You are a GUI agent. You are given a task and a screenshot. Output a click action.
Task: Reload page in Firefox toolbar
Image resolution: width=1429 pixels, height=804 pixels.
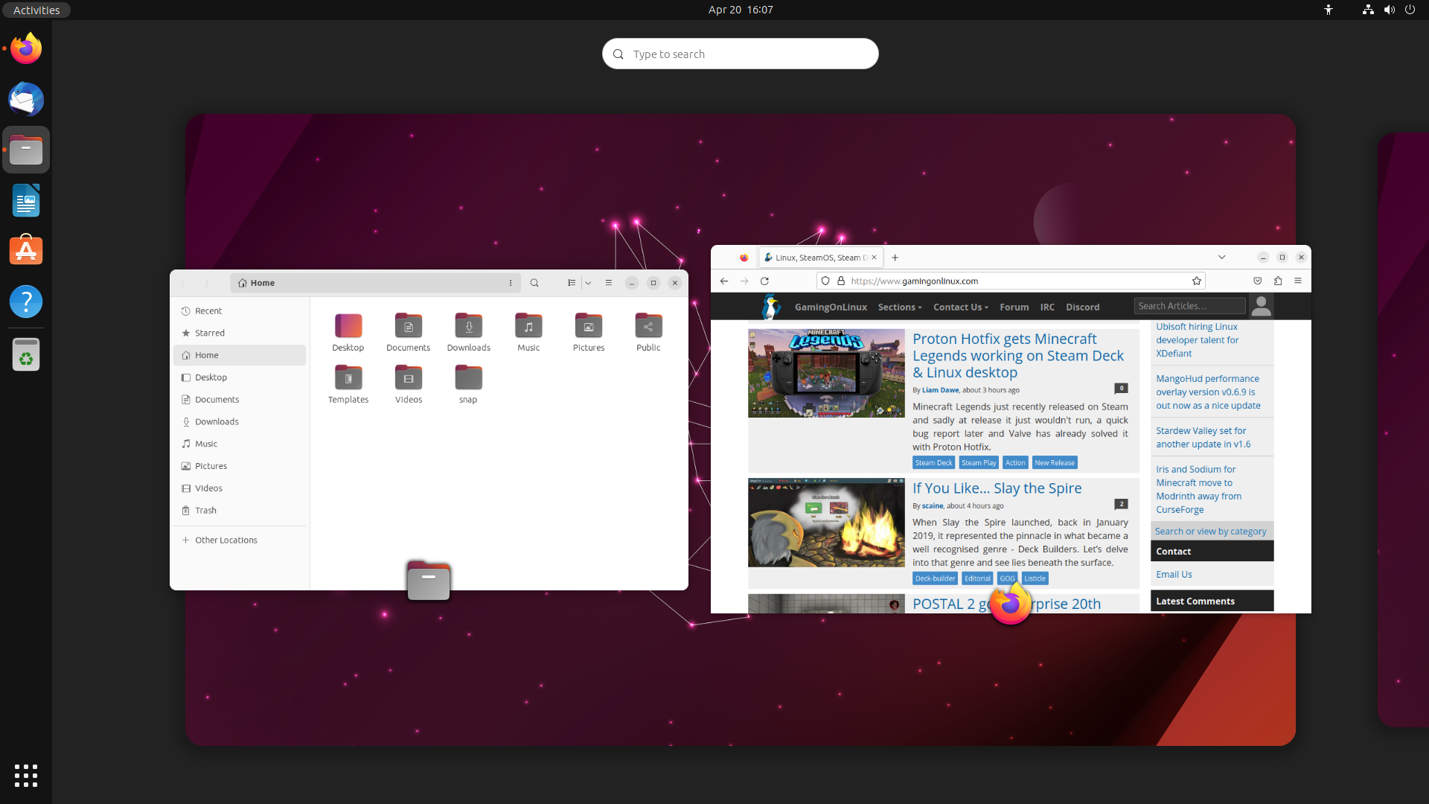coord(764,281)
